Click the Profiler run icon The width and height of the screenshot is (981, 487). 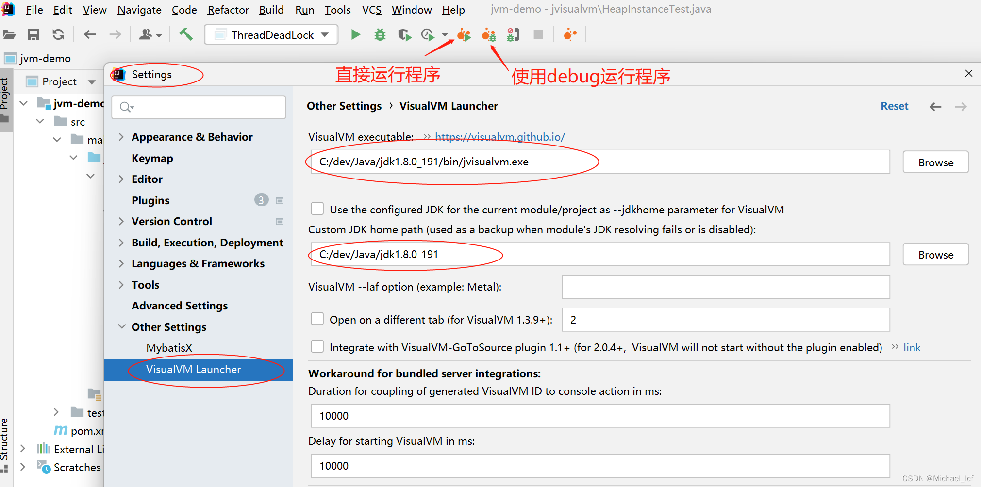(x=428, y=35)
